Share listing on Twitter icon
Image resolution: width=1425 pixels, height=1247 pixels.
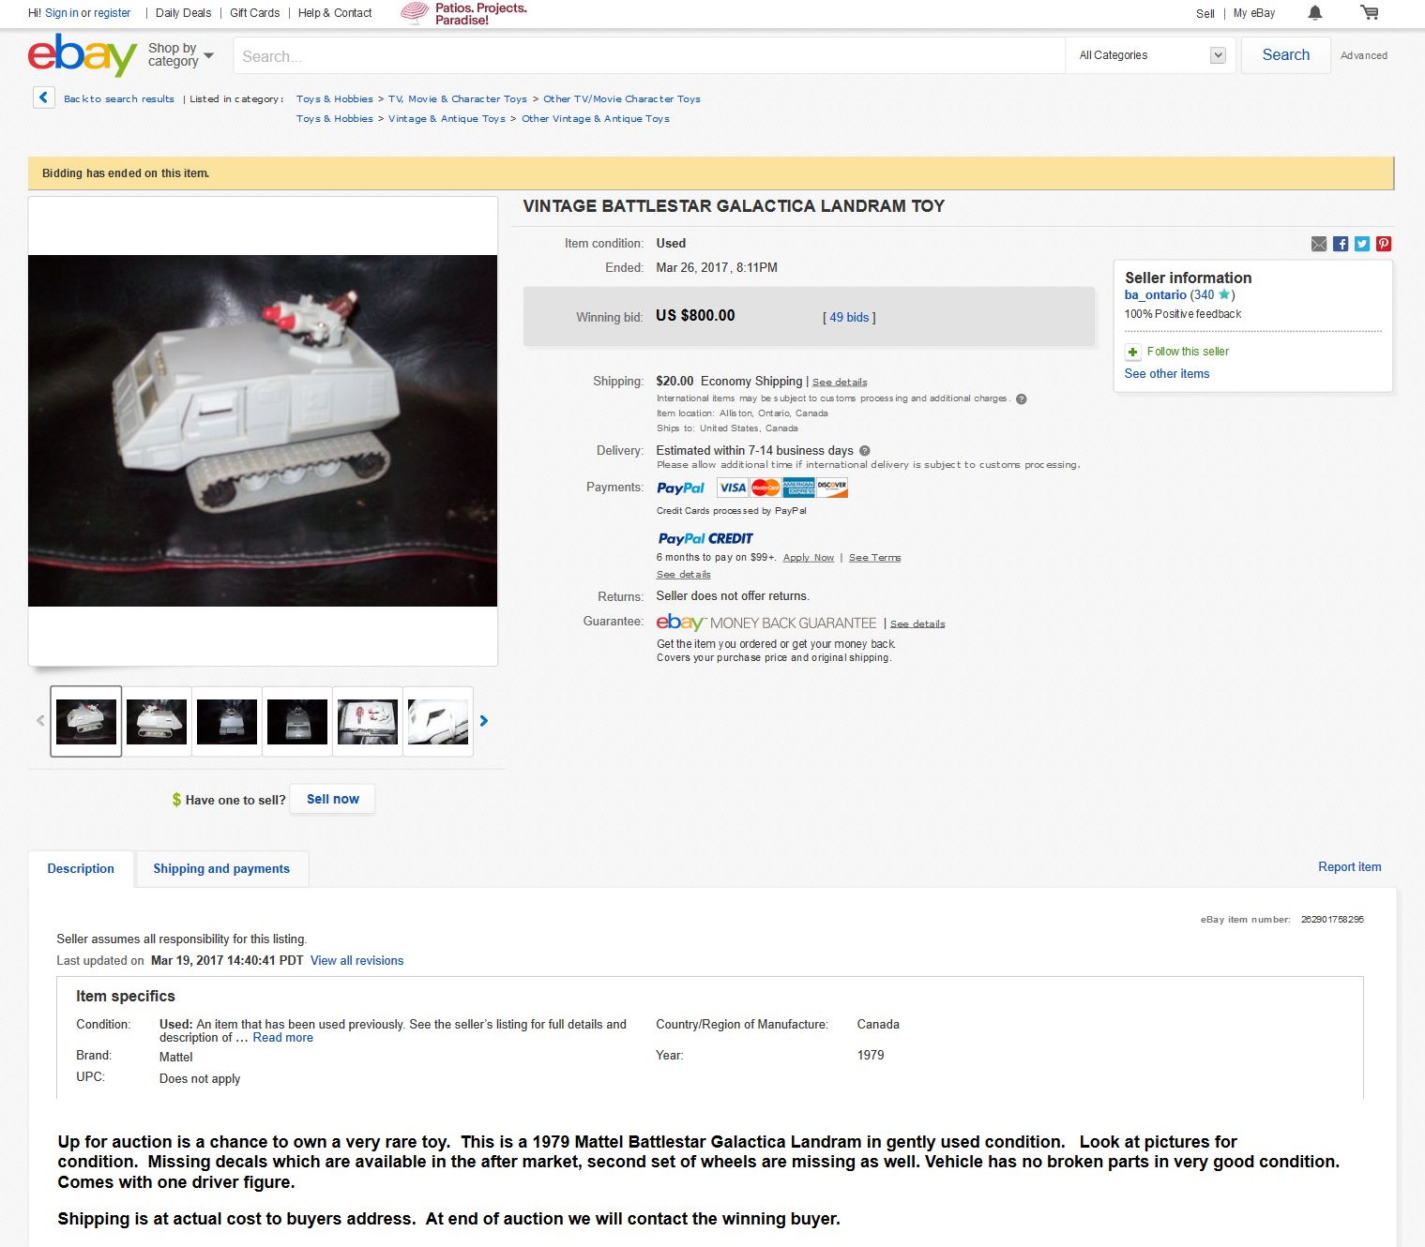(x=1362, y=244)
